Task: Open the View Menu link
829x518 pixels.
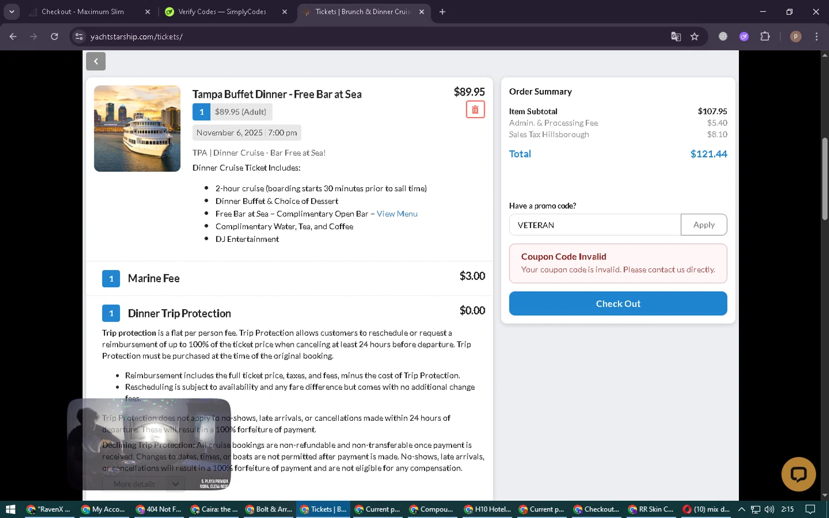Action: 397,214
